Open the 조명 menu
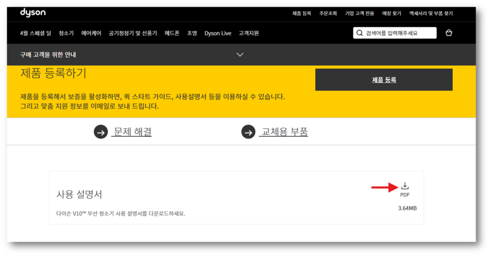The width and height of the screenshot is (490, 256). click(192, 33)
